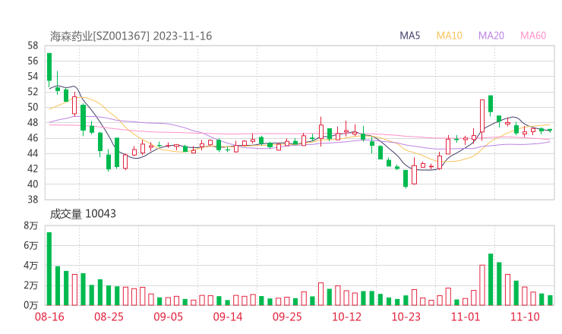The height and width of the screenshot is (334, 562).
Task: Click the 09-25 date label
Action: [287, 317]
